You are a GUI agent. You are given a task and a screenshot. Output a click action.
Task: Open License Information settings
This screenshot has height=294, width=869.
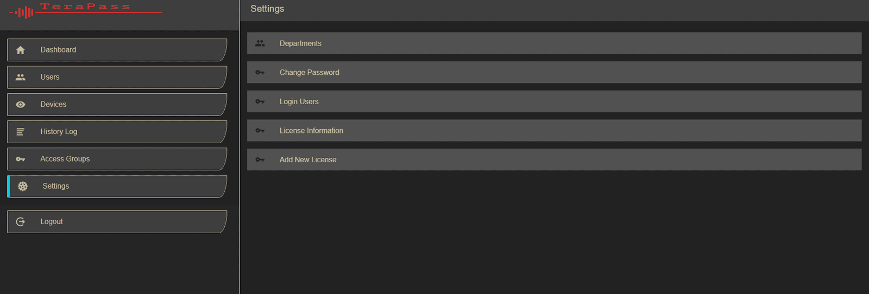[x=554, y=131]
